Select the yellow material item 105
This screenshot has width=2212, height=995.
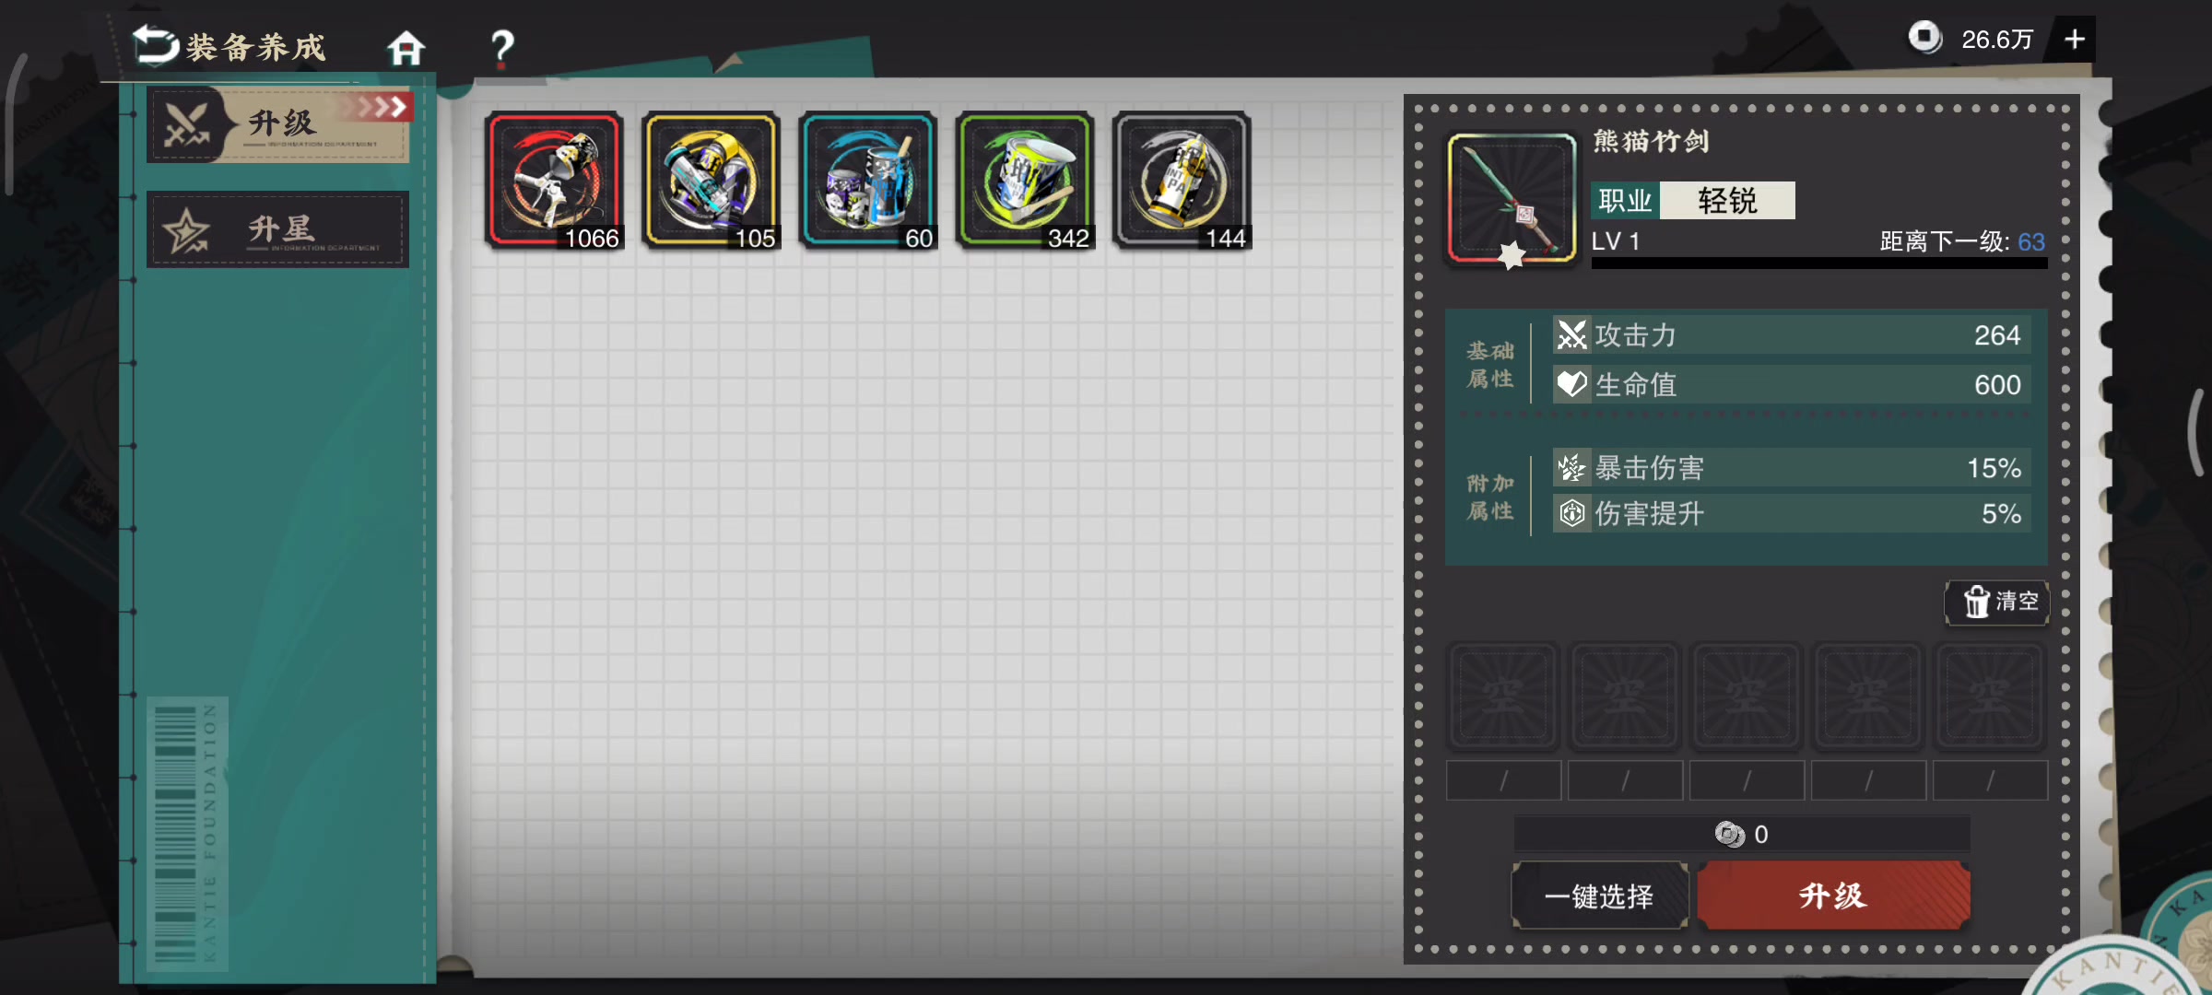(x=712, y=181)
